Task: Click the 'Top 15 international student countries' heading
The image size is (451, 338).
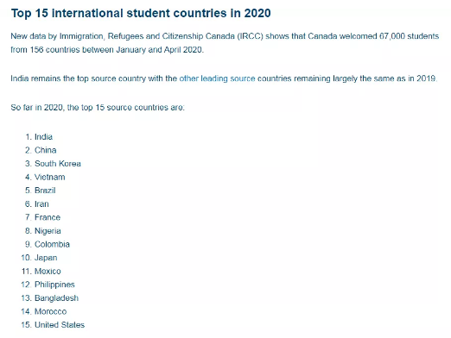Action: click(x=141, y=13)
